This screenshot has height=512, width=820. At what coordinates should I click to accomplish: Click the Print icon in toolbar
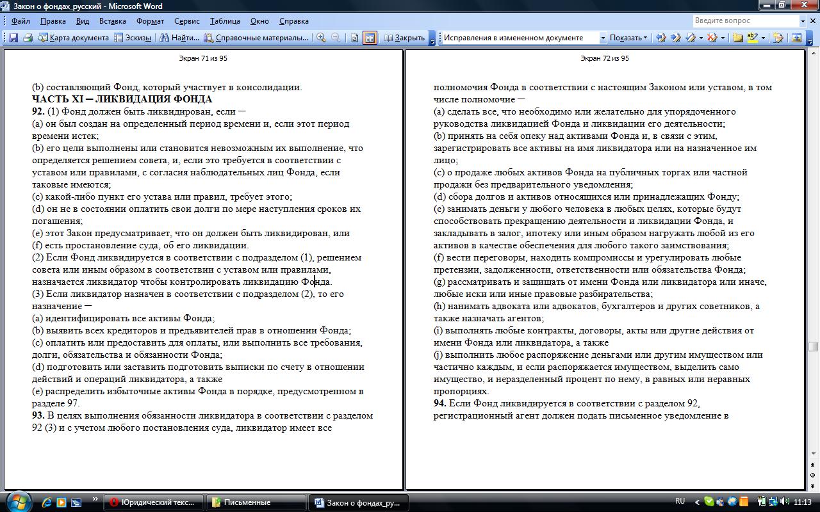pos(28,38)
